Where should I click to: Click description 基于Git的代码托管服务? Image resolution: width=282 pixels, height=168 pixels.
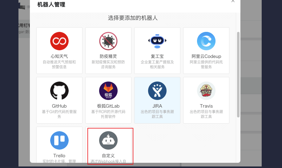[59, 114]
